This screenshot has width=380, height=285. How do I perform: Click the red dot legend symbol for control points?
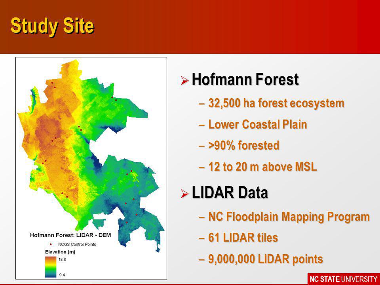pyautogui.click(x=51, y=244)
